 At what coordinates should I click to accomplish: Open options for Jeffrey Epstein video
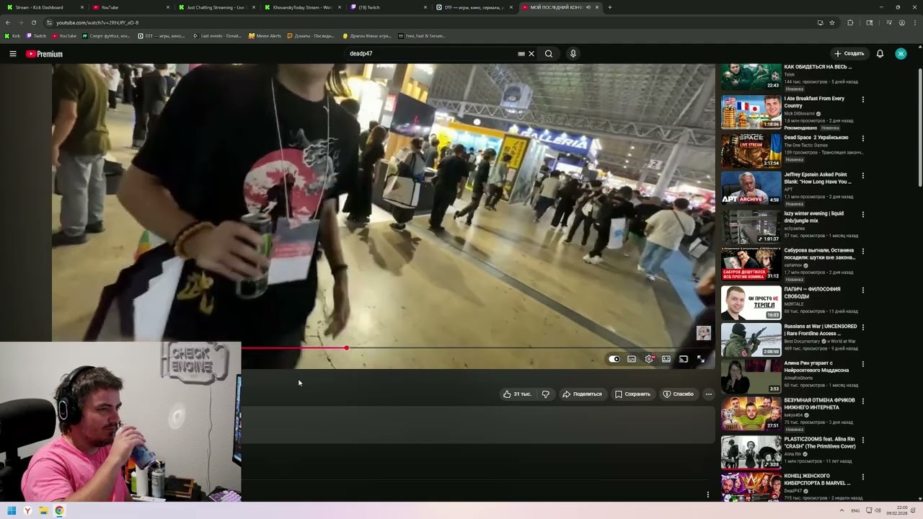[863, 175]
